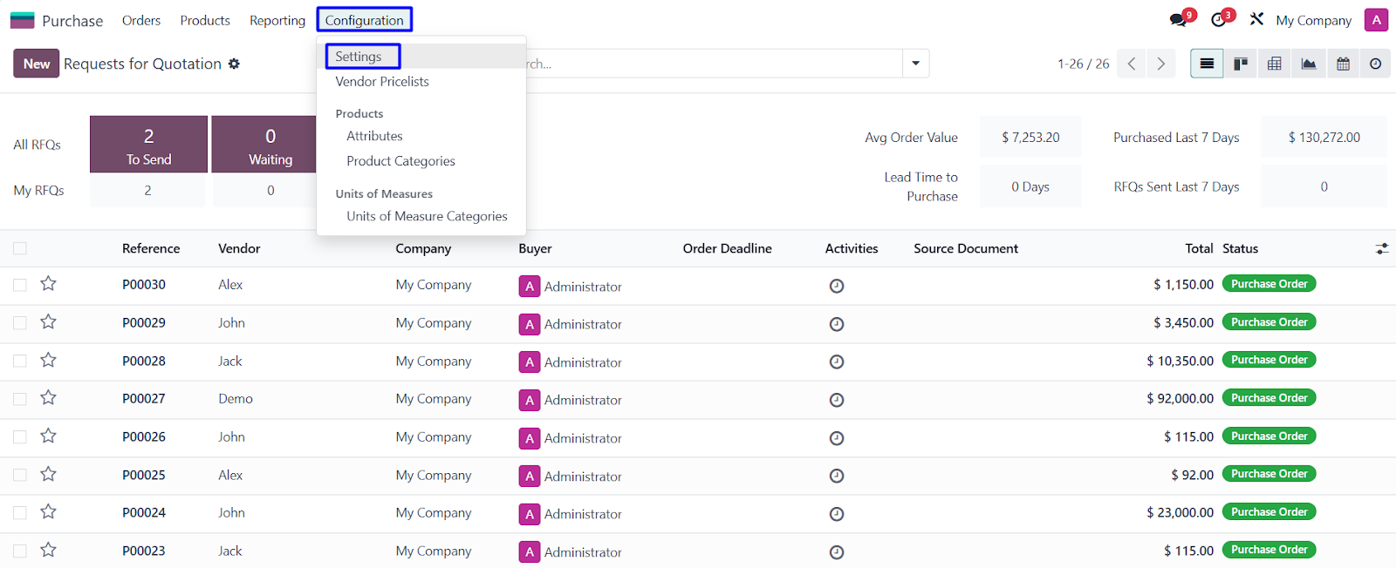1396x568 pixels.
Task: Open the messages conversations icon
Action: pyautogui.click(x=1179, y=19)
